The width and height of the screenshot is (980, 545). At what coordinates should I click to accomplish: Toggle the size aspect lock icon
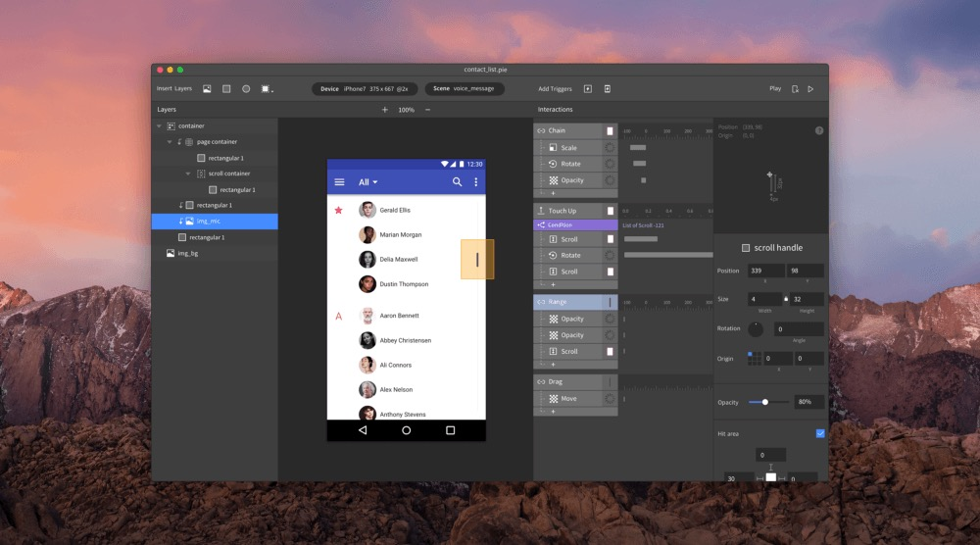[786, 299]
